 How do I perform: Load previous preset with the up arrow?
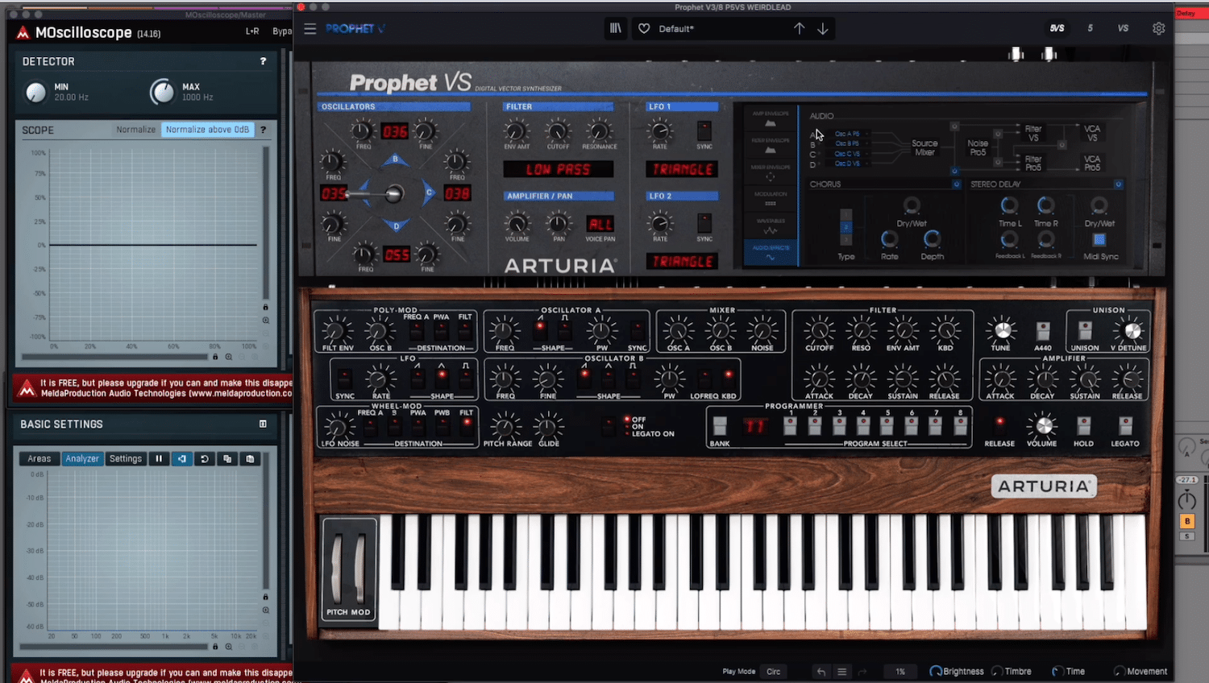point(799,28)
